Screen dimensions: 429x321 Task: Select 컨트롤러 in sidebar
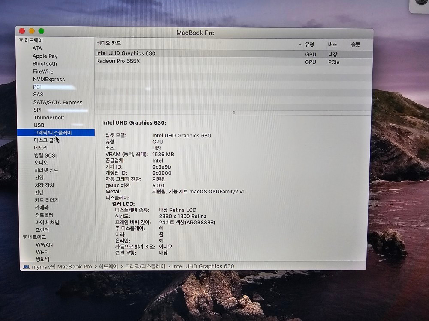44,215
